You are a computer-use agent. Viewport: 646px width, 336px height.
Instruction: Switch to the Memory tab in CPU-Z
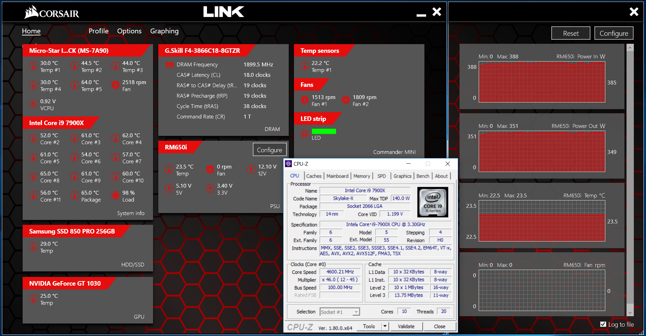(x=362, y=176)
